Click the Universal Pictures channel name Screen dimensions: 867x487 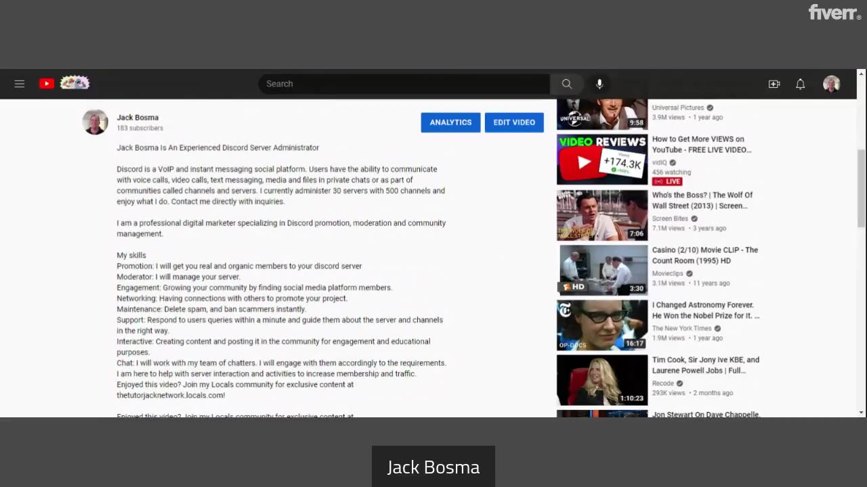[x=677, y=108]
